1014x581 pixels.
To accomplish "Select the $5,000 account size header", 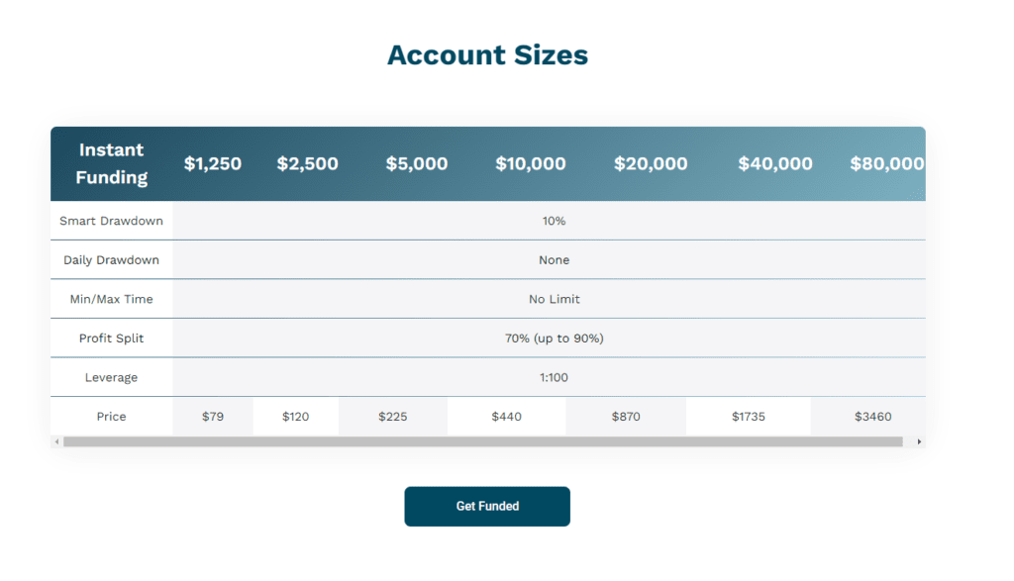I will tap(417, 163).
